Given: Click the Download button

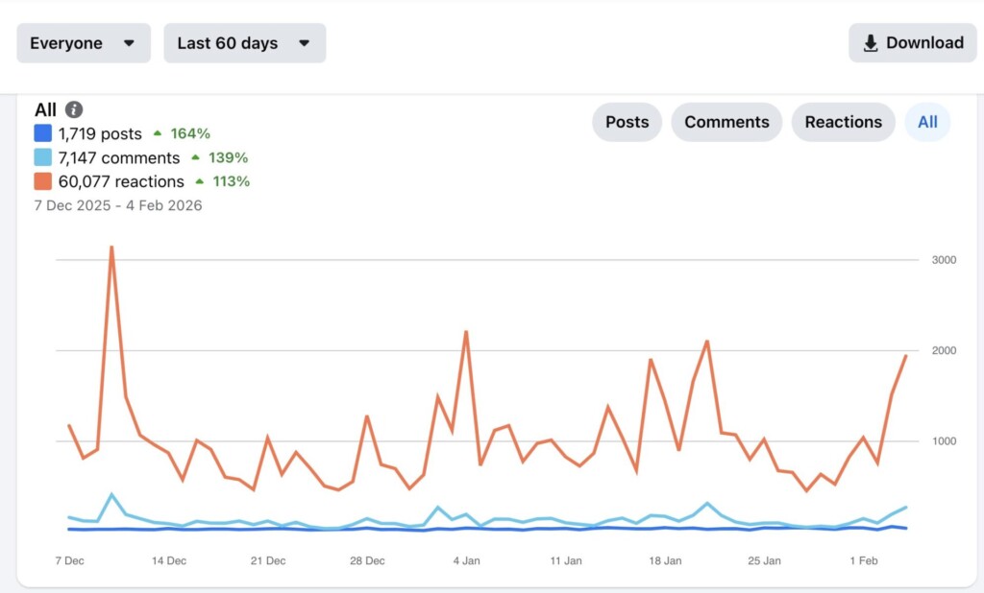Looking at the screenshot, I should pos(912,42).
